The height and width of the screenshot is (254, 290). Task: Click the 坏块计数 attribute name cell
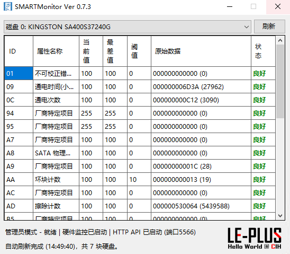coord(56,180)
